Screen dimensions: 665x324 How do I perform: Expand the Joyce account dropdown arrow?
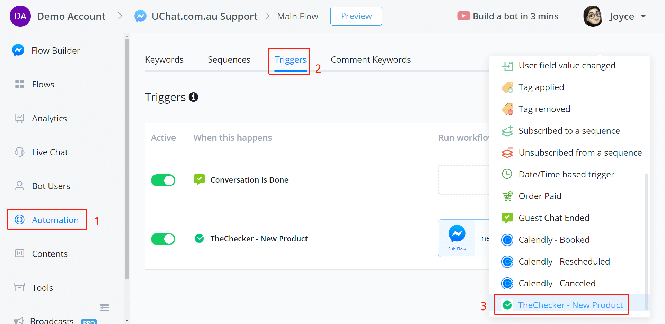pyautogui.click(x=644, y=16)
